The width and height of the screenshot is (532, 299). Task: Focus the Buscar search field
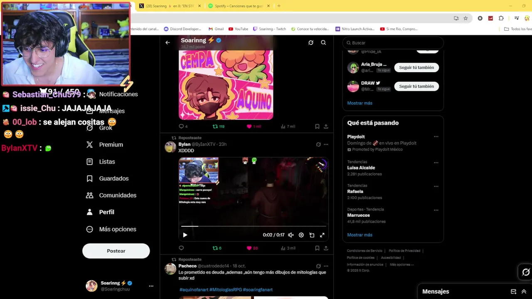tap(393, 43)
